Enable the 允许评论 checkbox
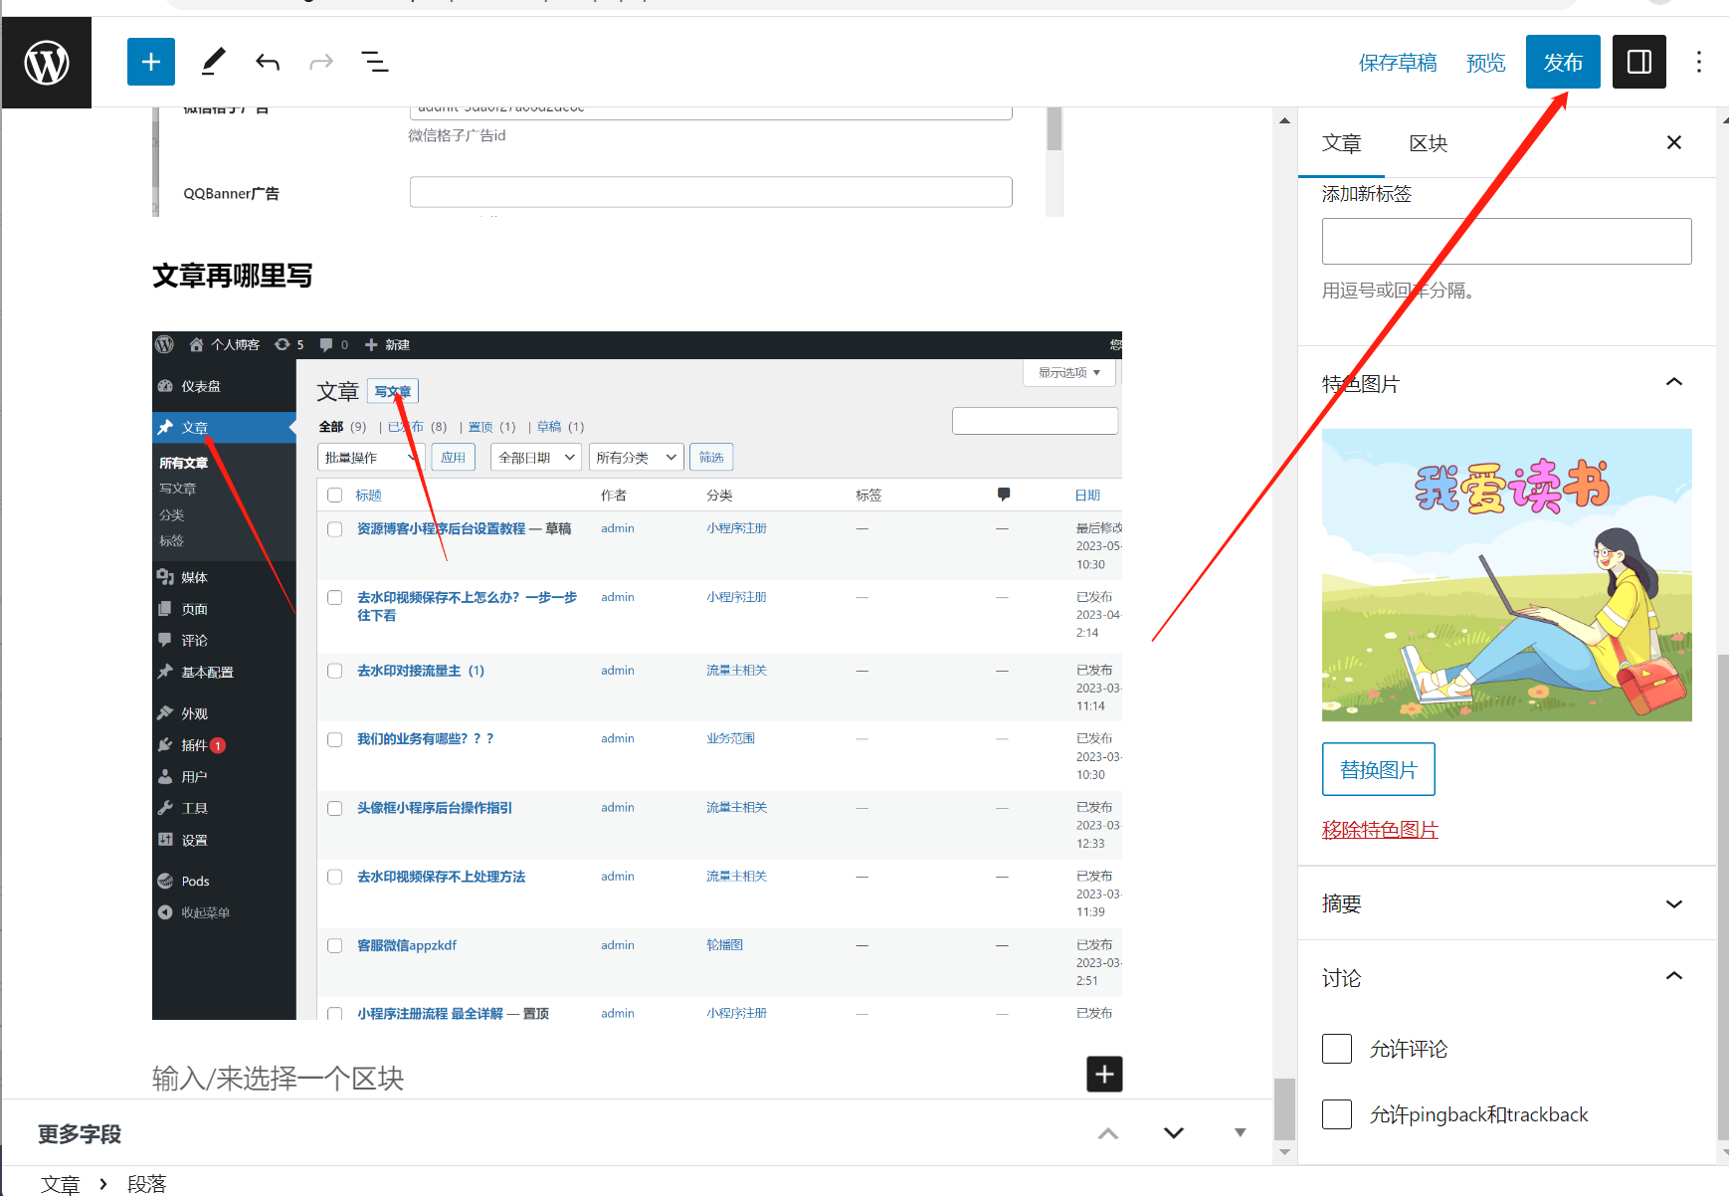This screenshot has height=1196, width=1729. (x=1337, y=1049)
